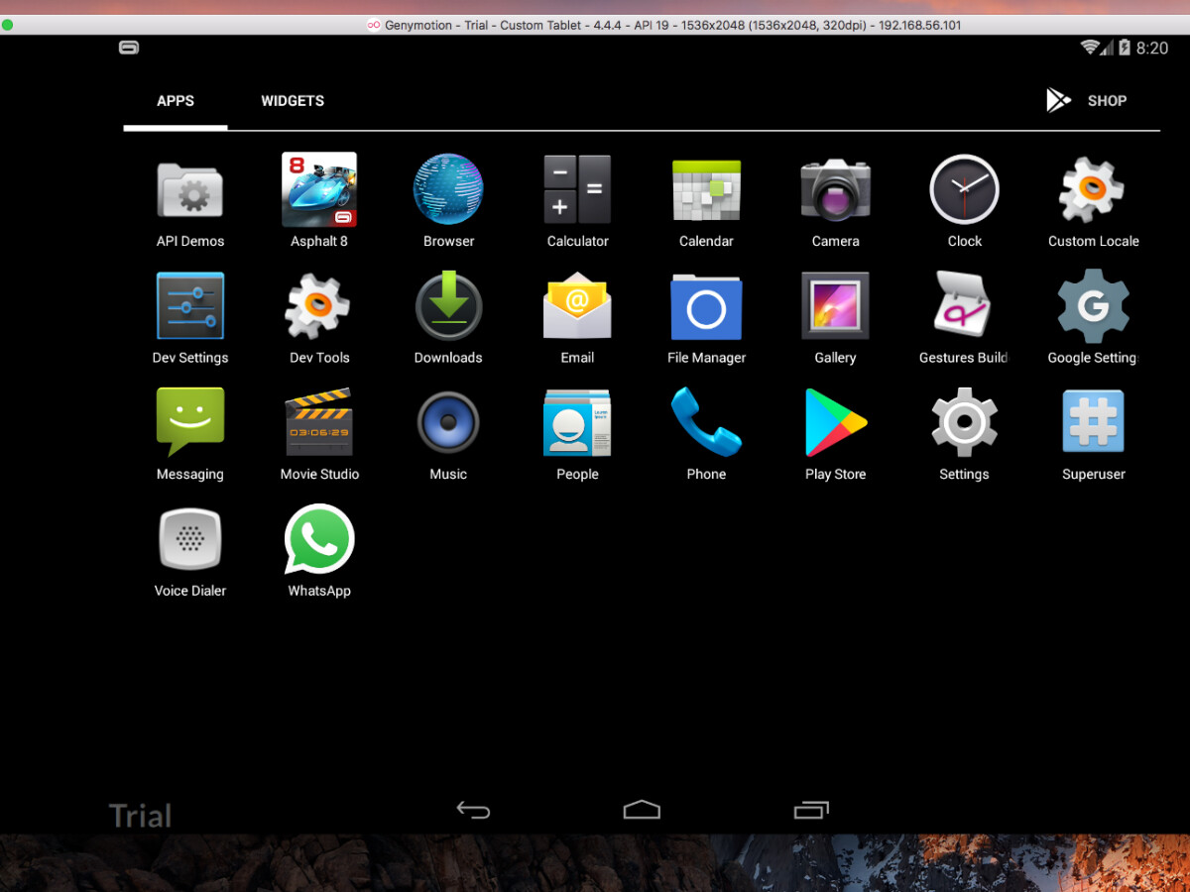1190x892 pixels.
Task: Open the WhatsApp app
Action: coord(319,540)
